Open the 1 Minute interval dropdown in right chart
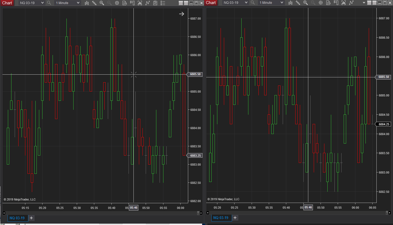The width and height of the screenshot is (393, 225). pos(271,3)
